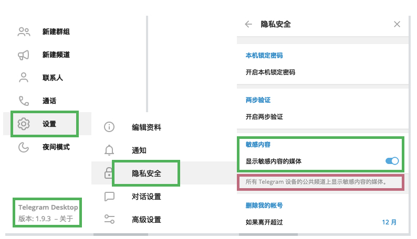Screen dimensions: 417x239
Task: Open the 12 月 account deletion period selector
Action: point(389,222)
